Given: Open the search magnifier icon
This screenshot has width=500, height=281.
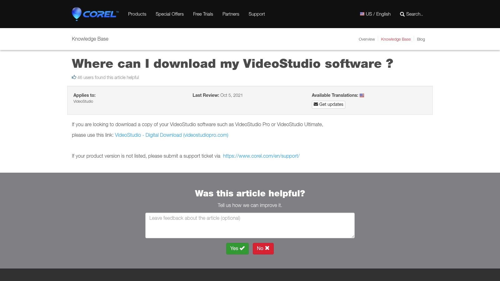Looking at the screenshot, I should point(402,14).
